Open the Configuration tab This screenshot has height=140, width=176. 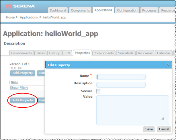point(127,10)
